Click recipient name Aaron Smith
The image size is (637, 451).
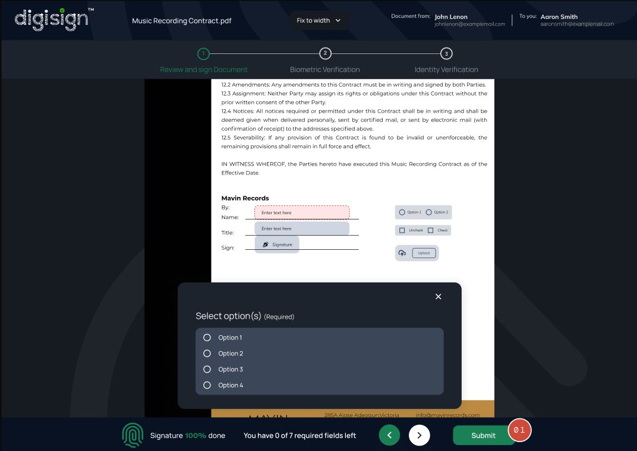point(559,17)
